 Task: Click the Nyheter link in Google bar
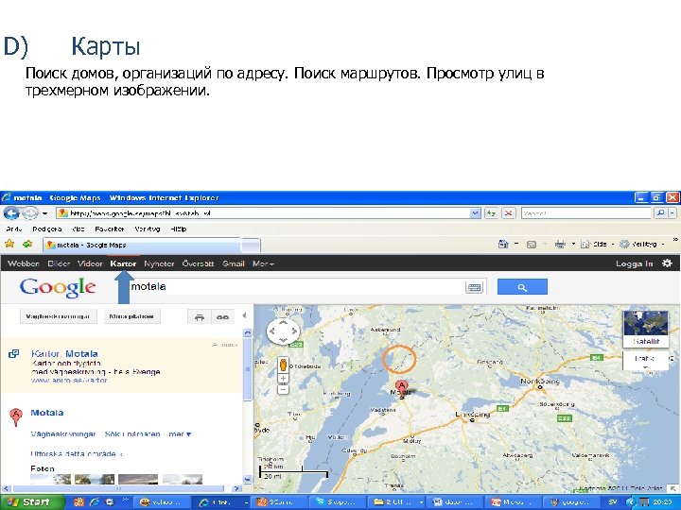click(x=159, y=263)
